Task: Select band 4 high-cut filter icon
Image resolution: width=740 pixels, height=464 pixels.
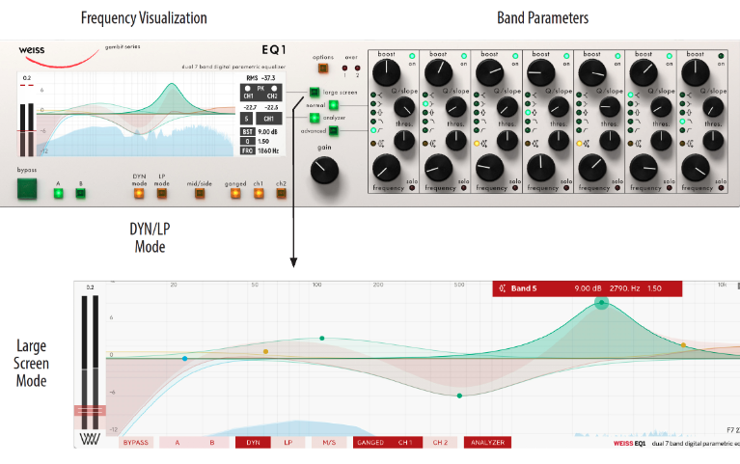Action: pyautogui.click(x=528, y=122)
